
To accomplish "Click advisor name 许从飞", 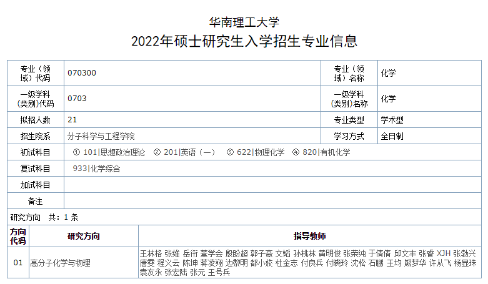I will coord(440,263).
